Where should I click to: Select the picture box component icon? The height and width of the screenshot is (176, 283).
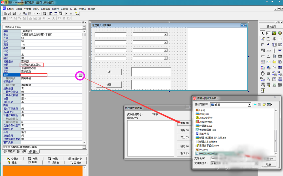(x=274, y=33)
